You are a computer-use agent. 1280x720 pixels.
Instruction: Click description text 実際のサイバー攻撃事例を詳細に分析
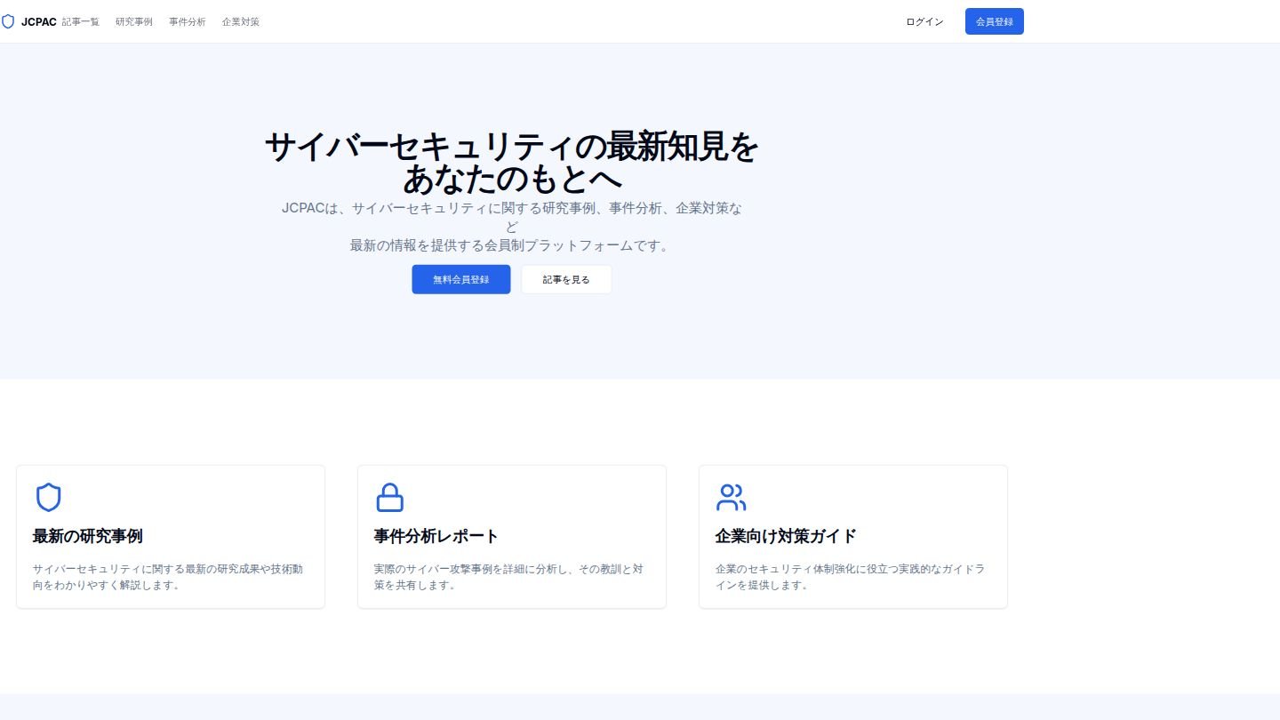(x=508, y=577)
